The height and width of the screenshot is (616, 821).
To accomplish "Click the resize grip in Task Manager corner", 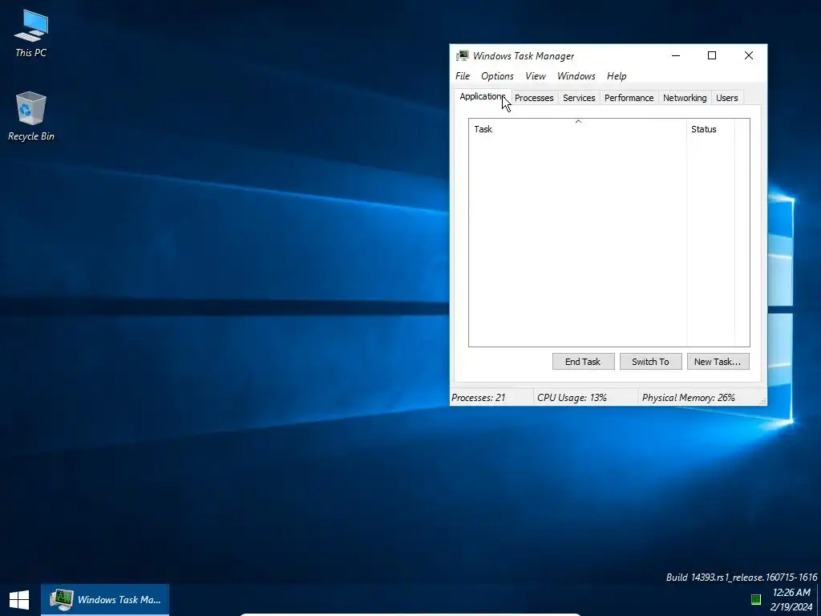I will [x=762, y=401].
